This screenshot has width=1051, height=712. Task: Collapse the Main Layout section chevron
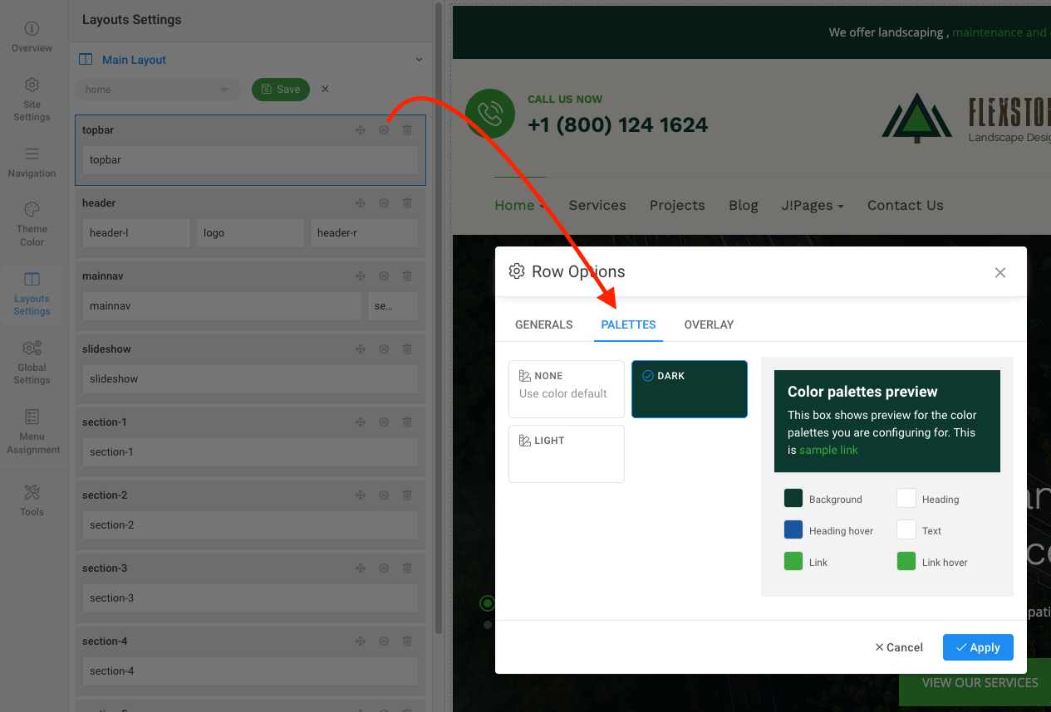(419, 60)
